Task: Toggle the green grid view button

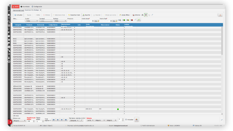Action: coord(145,15)
